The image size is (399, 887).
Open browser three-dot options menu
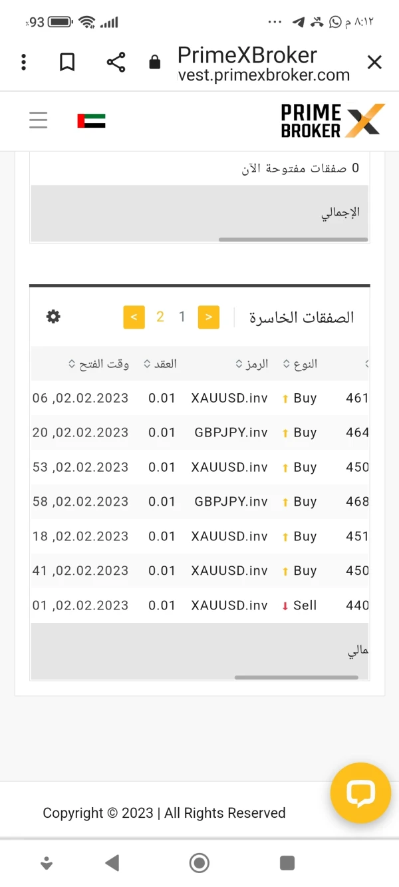click(24, 63)
